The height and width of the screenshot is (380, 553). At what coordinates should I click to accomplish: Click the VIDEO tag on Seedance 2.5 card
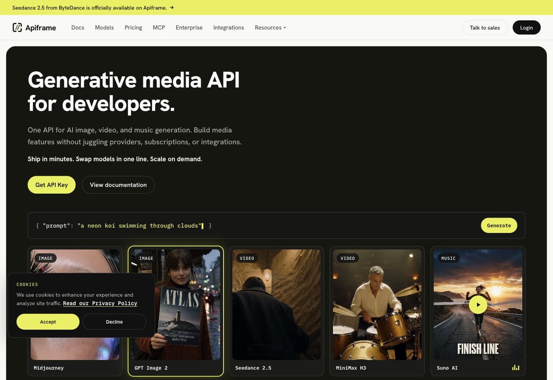[x=247, y=258]
